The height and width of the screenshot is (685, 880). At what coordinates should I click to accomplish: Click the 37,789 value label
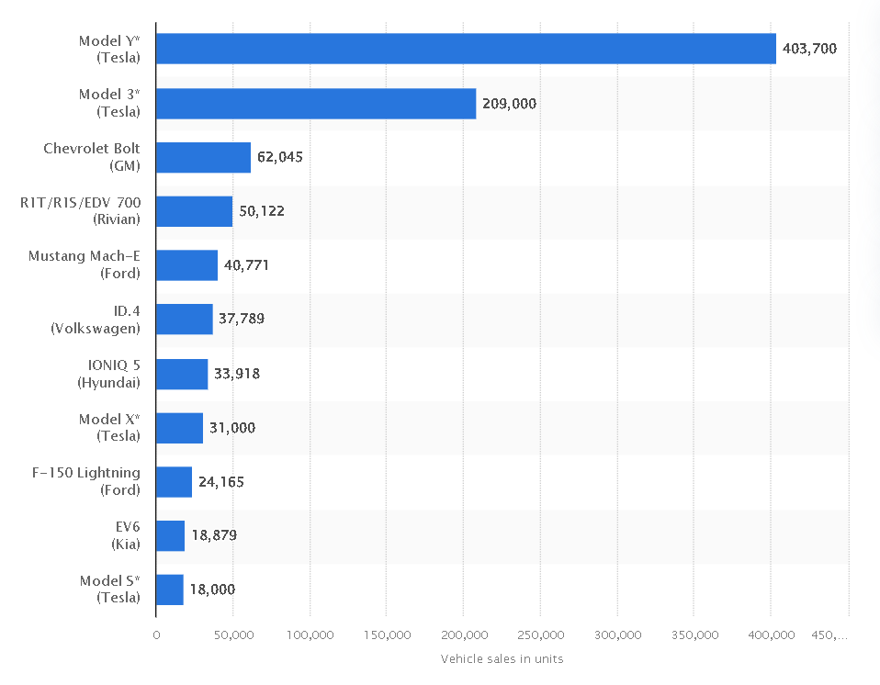tap(242, 319)
